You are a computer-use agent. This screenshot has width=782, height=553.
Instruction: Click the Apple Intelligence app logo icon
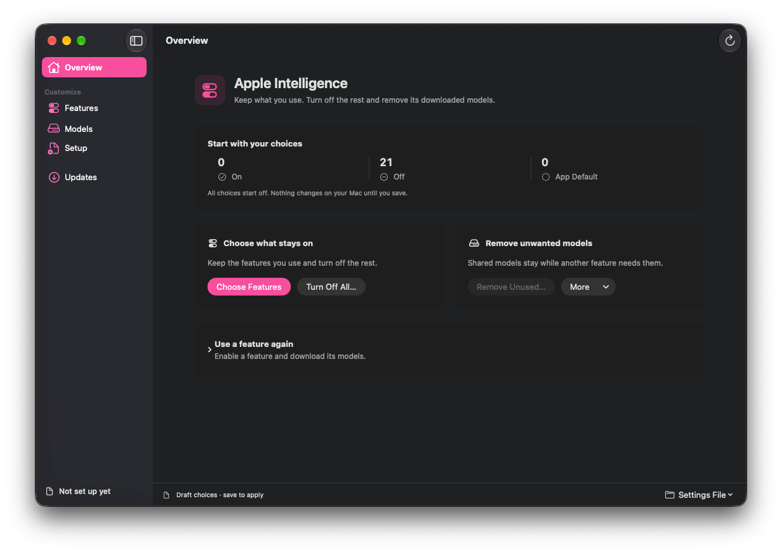pos(210,90)
